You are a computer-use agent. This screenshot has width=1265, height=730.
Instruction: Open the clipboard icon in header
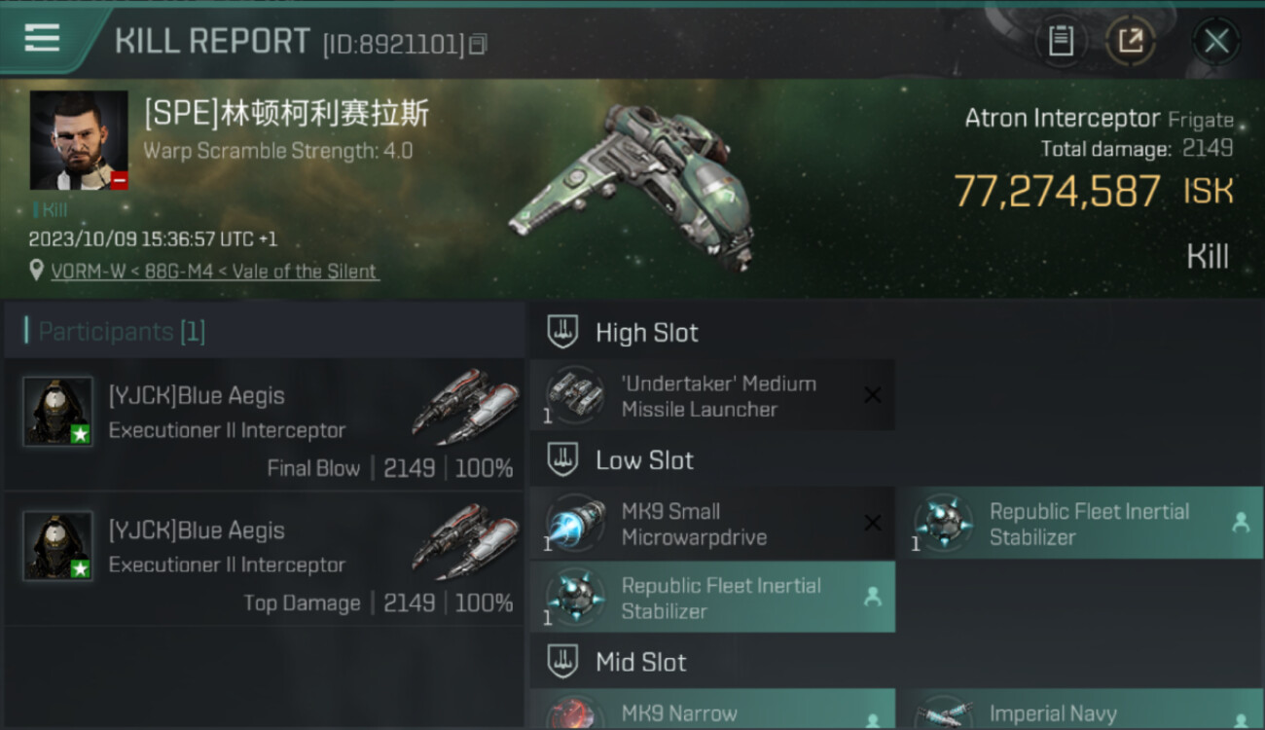(x=1061, y=41)
